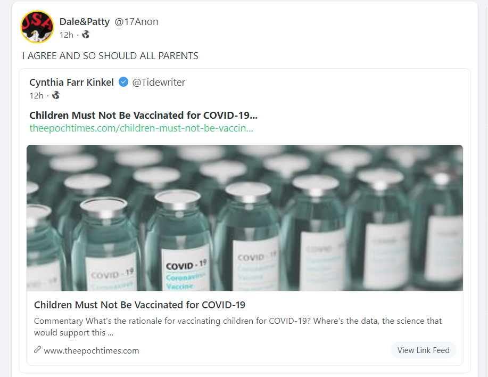Open the @Tidewriter handle
The height and width of the screenshot is (377, 488).
pos(159,82)
